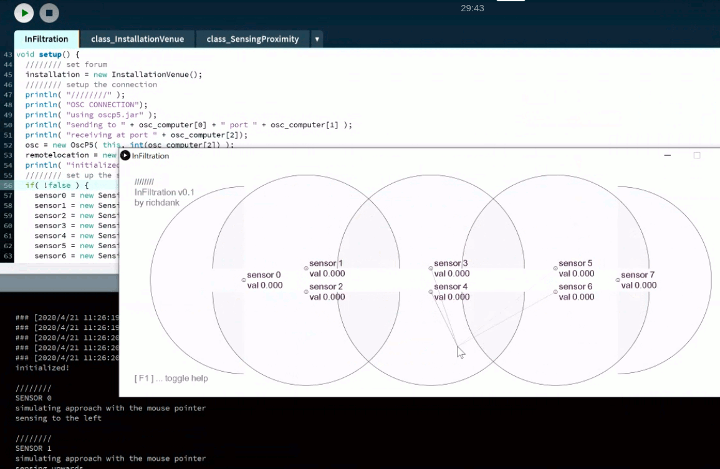Switch to the InFiltration editor tab
The width and height of the screenshot is (720, 469).
coord(47,39)
